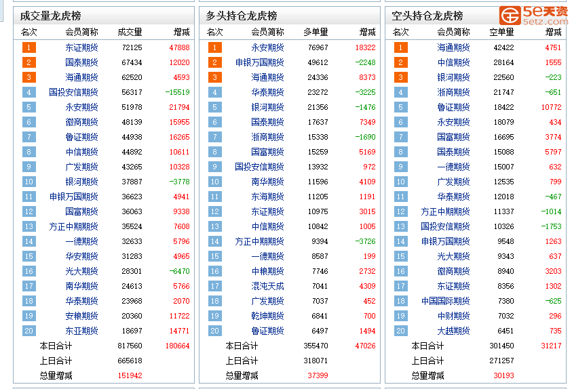This screenshot has width=572, height=389.
Task: Open 永安期货 in 多头持仓龙虎榜 rank 1
Action: coord(267,47)
